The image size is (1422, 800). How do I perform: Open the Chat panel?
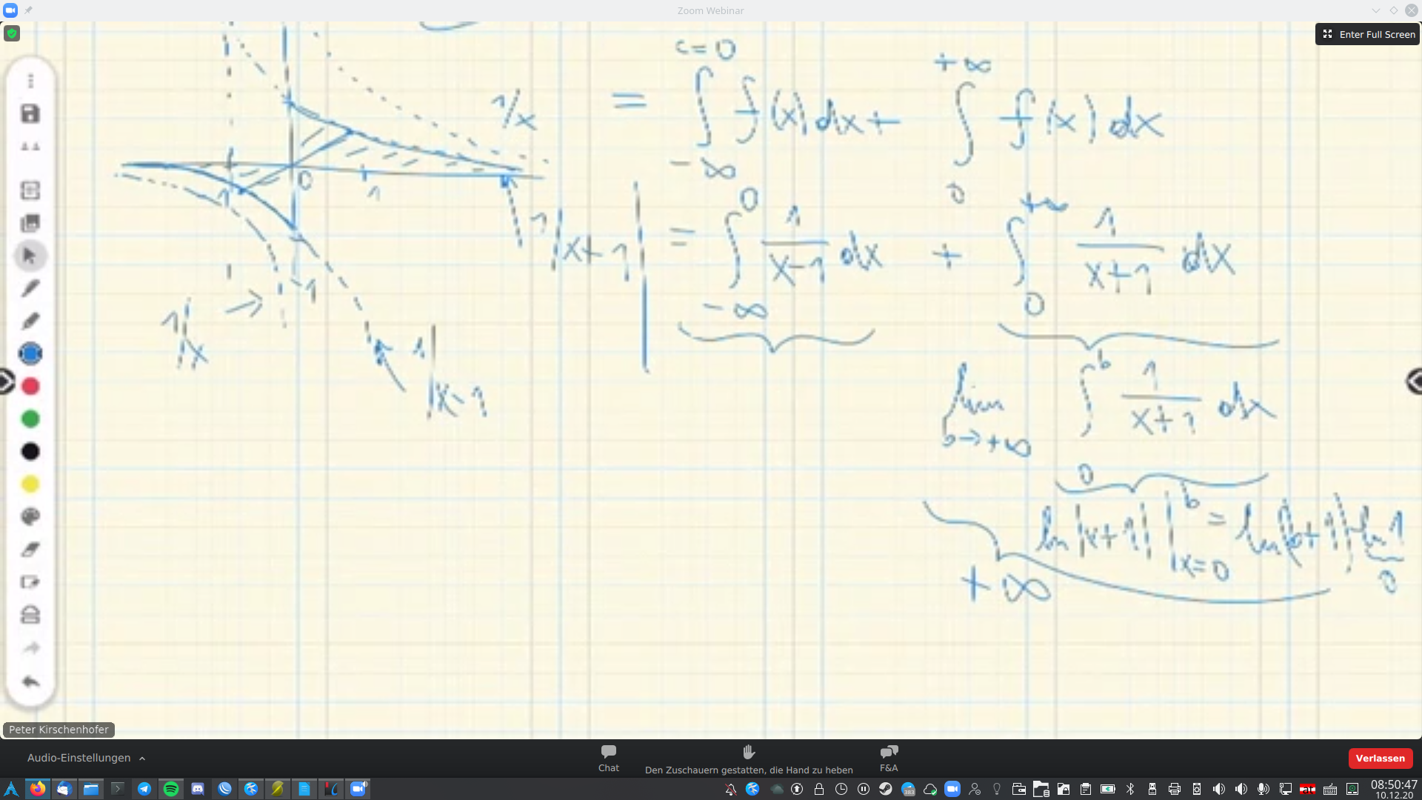click(x=608, y=758)
